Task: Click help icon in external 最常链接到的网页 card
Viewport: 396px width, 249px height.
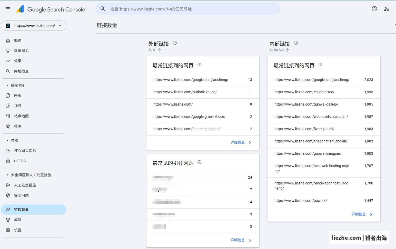Action: click(x=199, y=65)
